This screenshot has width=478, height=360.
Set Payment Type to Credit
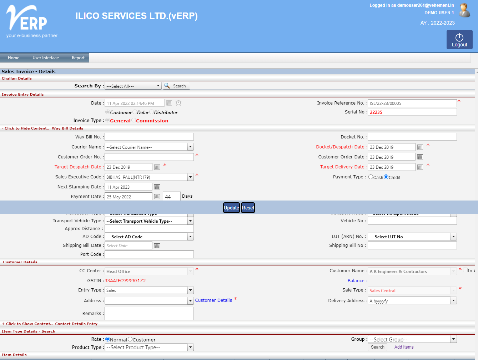[386, 177]
